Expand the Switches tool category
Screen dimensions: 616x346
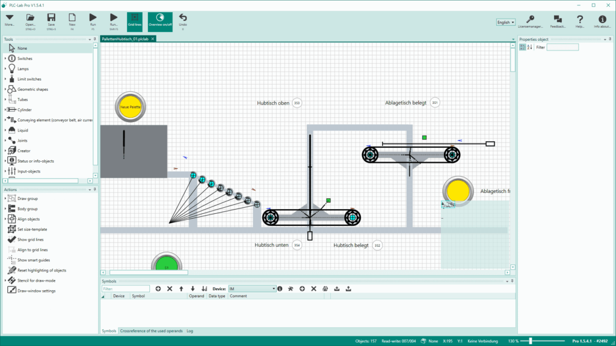point(5,58)
